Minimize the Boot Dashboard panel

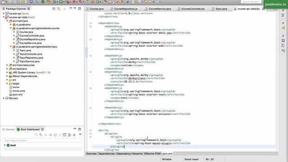click(75, 129)
